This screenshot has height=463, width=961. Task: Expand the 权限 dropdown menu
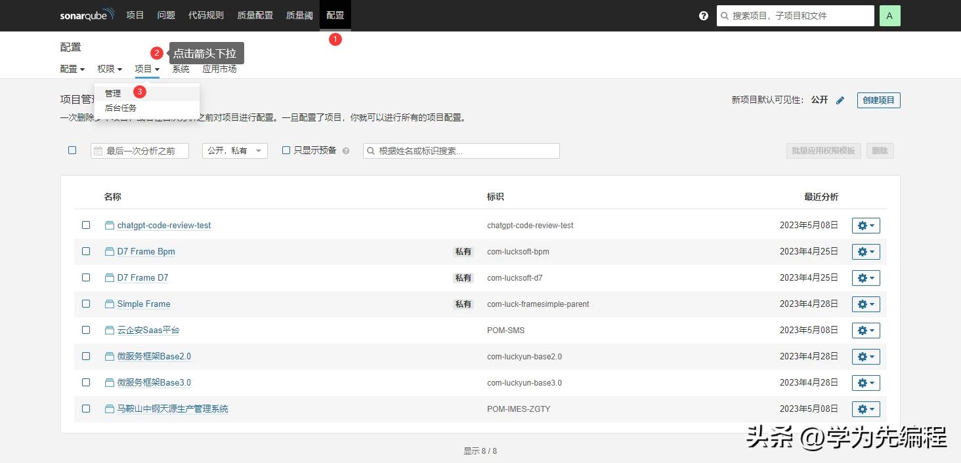(x=109, y=69)
